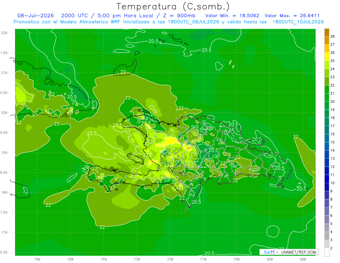Viewport: 340px width, 263px height.
Task: Click the 'Temperatura (C,somb.)' chart title
Action: (x=173, y=6)
